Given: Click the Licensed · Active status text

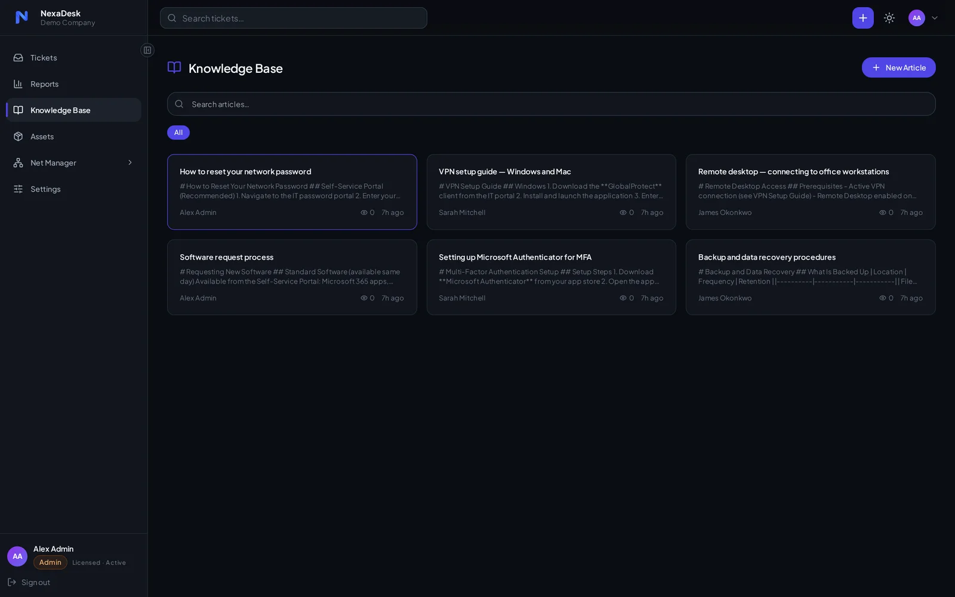Looking at the screenshot, I should [x=99, y=562].
